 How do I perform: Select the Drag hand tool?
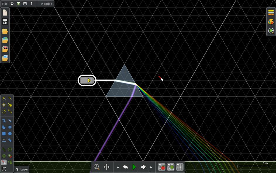click(10, 105)
